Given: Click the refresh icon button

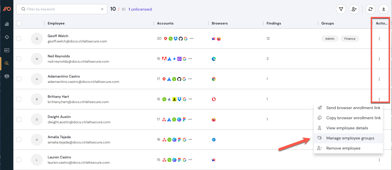Looking at the screenshot, I should pyautogui.click(x=371, y=9).
